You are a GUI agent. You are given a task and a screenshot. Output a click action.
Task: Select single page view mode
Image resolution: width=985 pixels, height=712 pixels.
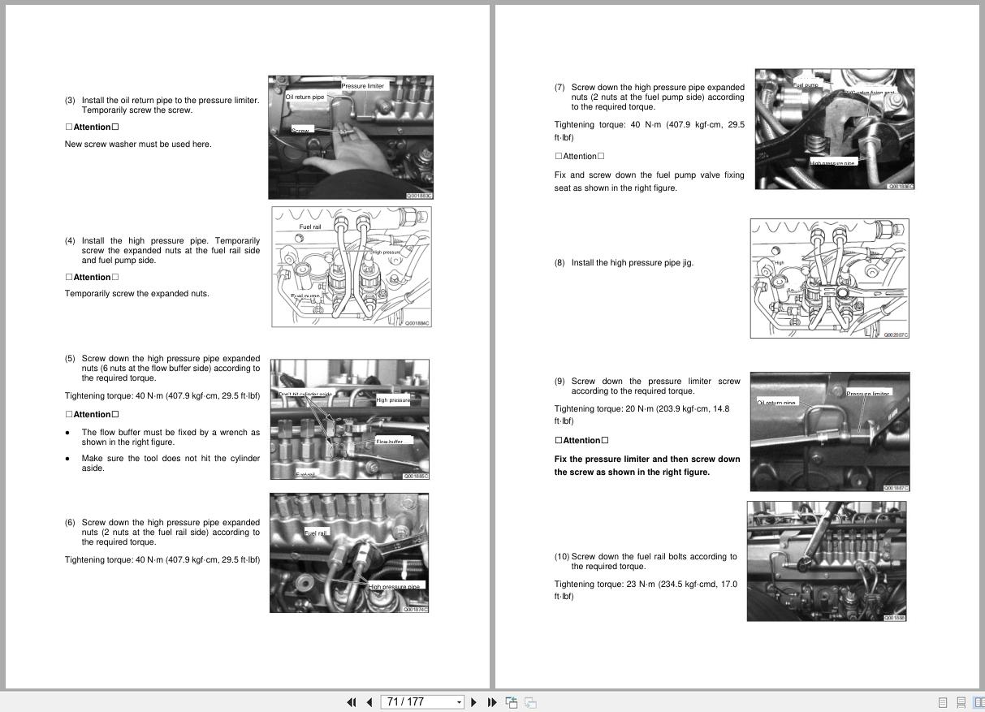click(x=943, y=701)
